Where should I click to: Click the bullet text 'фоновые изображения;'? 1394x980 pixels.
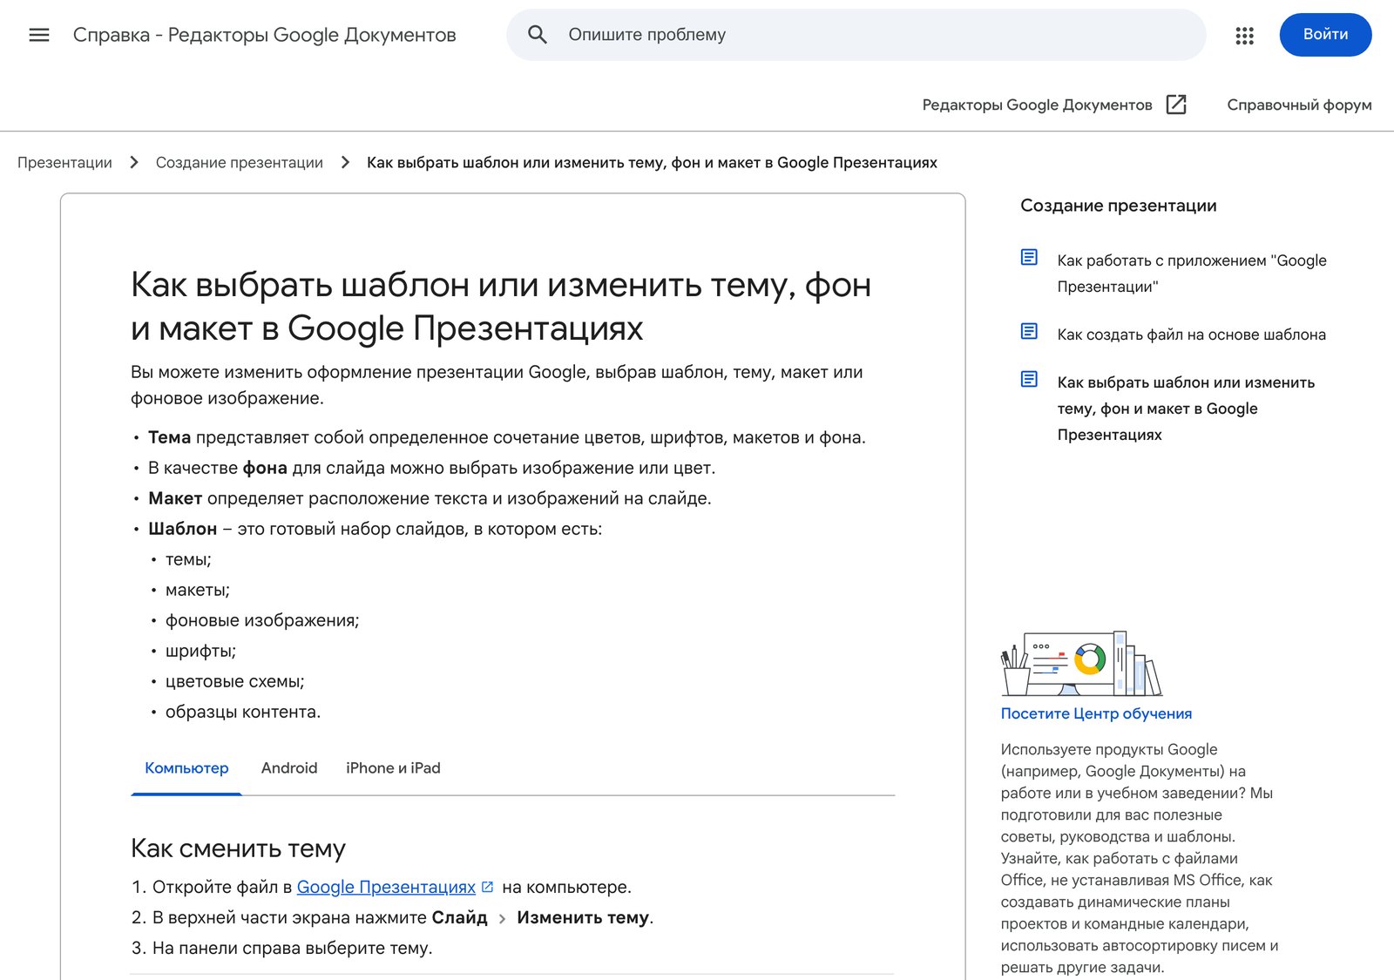pyautogui.click(x=262, y=621)
